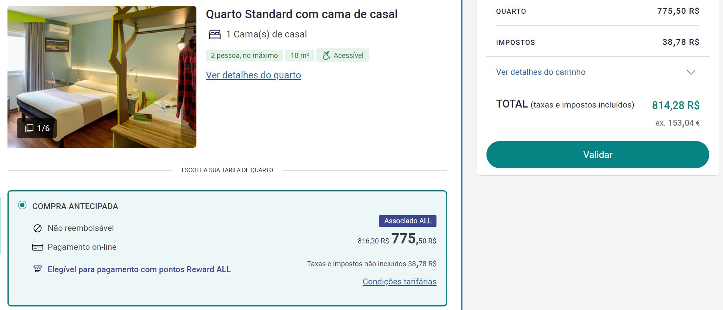Click the wheelchair accessibility icon

tap(326, 56)
